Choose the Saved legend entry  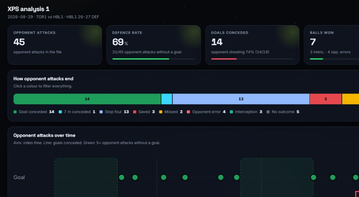pyautogui.click(x=144, y=112)
